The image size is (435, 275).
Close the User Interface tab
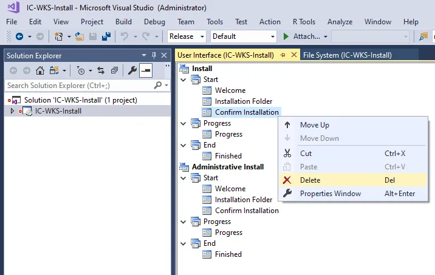coord(294,55)
